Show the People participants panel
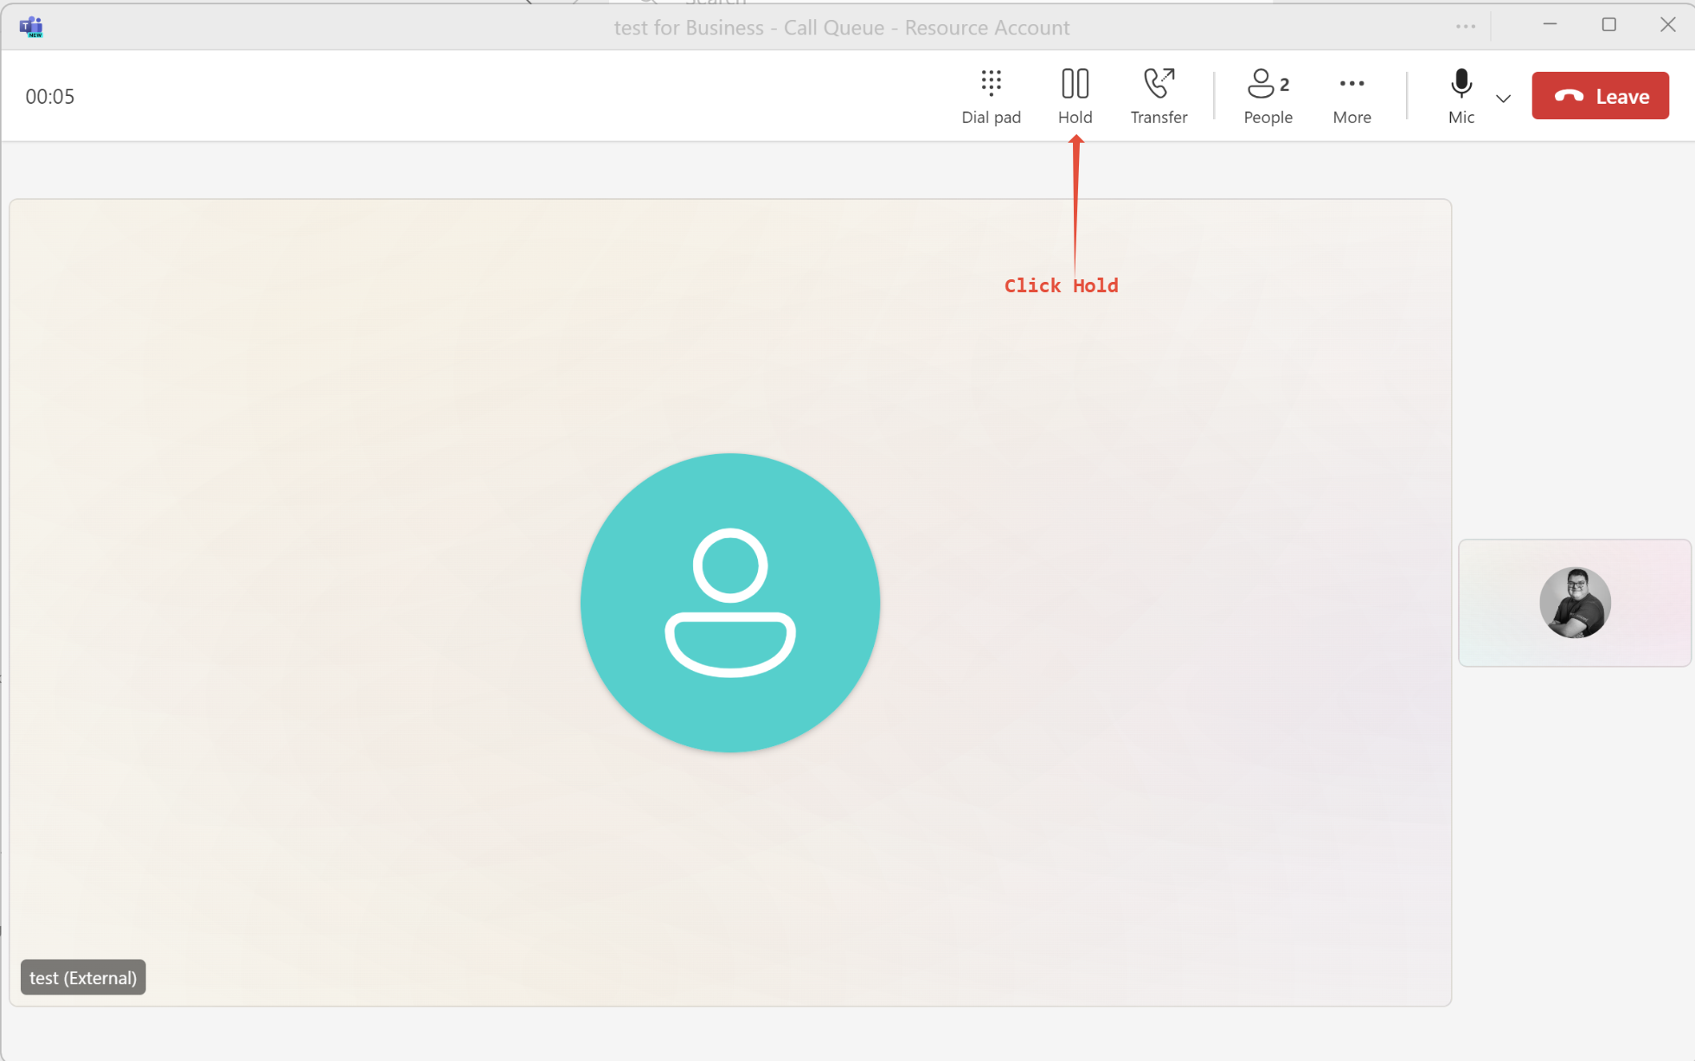This screenshot has width=1695, height=1061. pyautogui.click(x=1267, y=96)
